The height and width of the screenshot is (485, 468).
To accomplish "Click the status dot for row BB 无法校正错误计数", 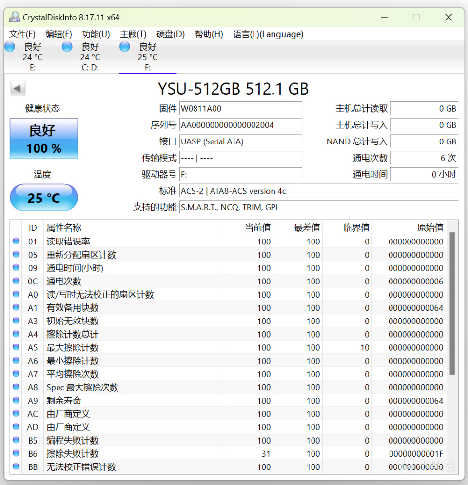I will [x=16, y=466].
